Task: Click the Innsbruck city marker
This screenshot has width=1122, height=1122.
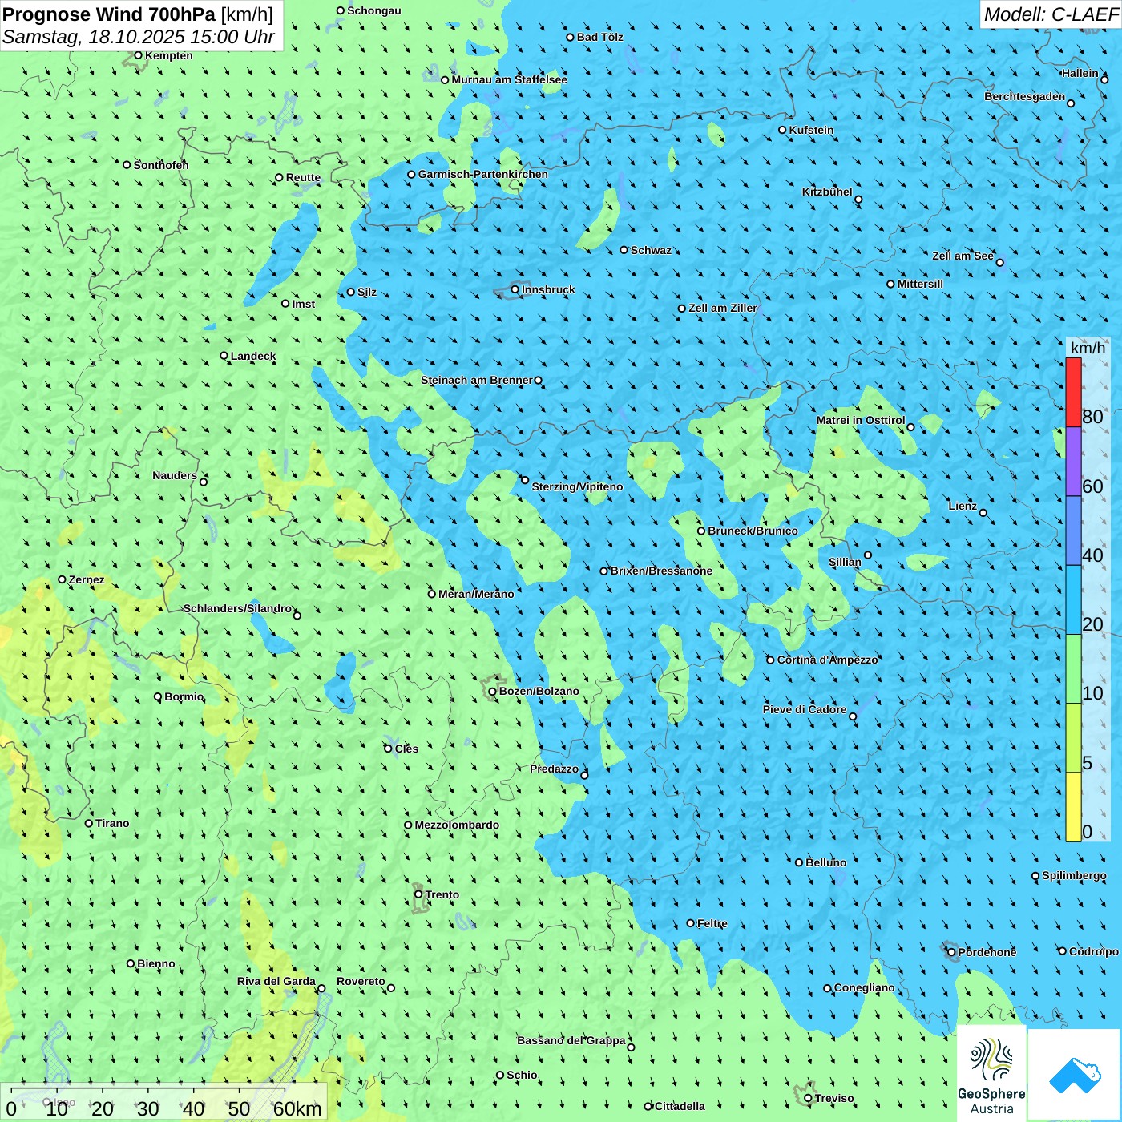Action: (515, 289)
